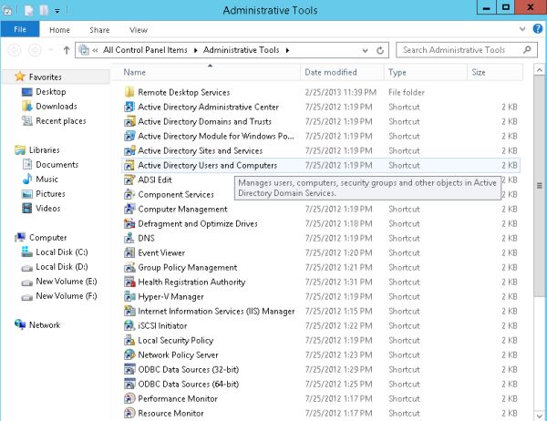Open the recent locations dropdown arrow

[x=50, y=50]
